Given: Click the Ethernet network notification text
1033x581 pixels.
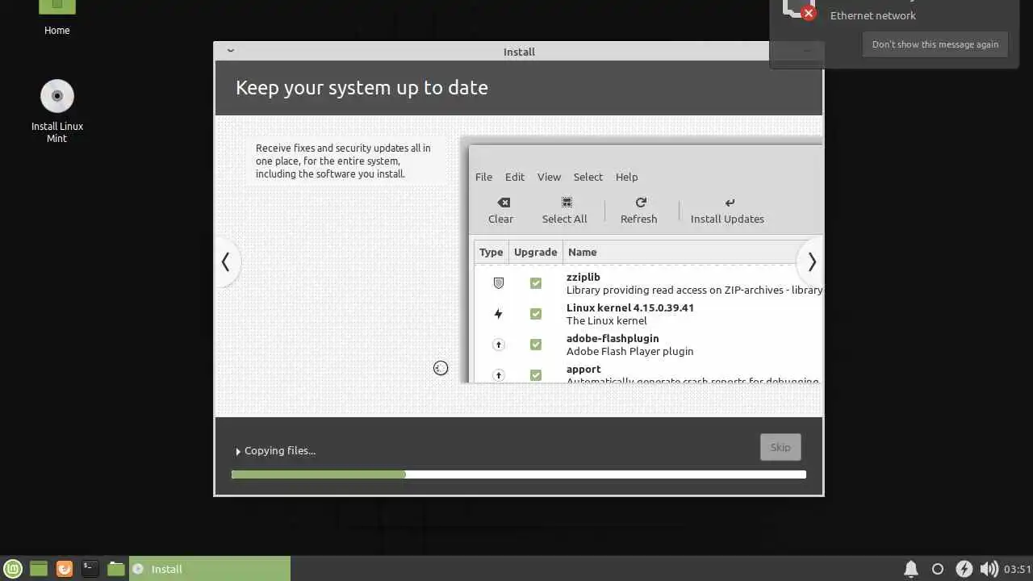Looking at the screenshot, I should pyautogui.click(x=873, y=15).
